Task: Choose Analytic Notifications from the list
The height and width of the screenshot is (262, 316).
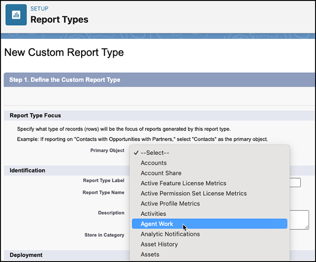Action: click(x=210, y=234)
